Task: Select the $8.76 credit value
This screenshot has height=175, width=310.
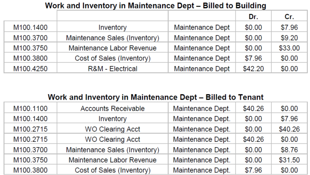Action: (x=289, y=150)
